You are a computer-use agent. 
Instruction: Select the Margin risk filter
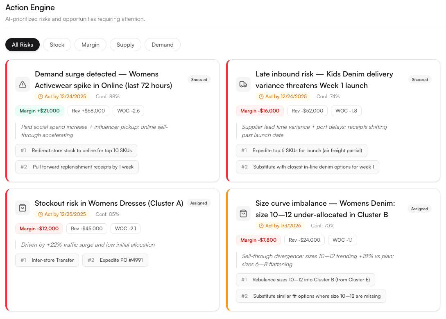[x=91, y=45]
